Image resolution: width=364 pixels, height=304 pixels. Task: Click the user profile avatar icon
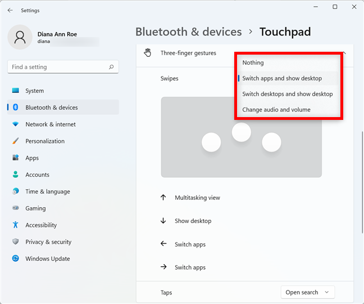(20, 37)
